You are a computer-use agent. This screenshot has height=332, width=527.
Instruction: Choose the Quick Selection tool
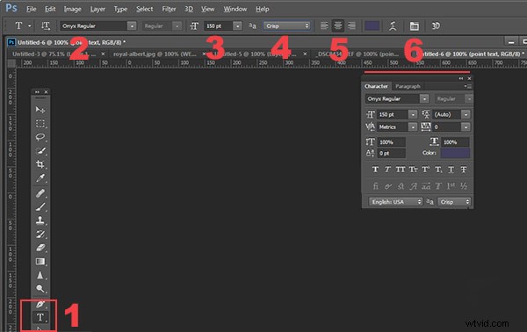click(x=40, y=150)
